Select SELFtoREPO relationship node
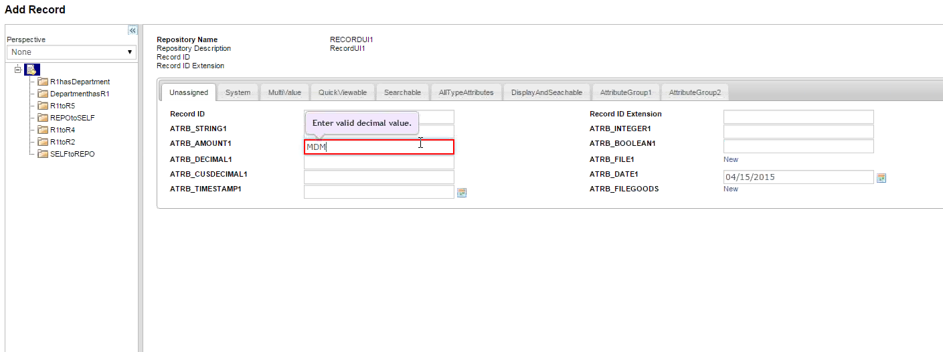943x352 pixels. [x=72, y=154]
